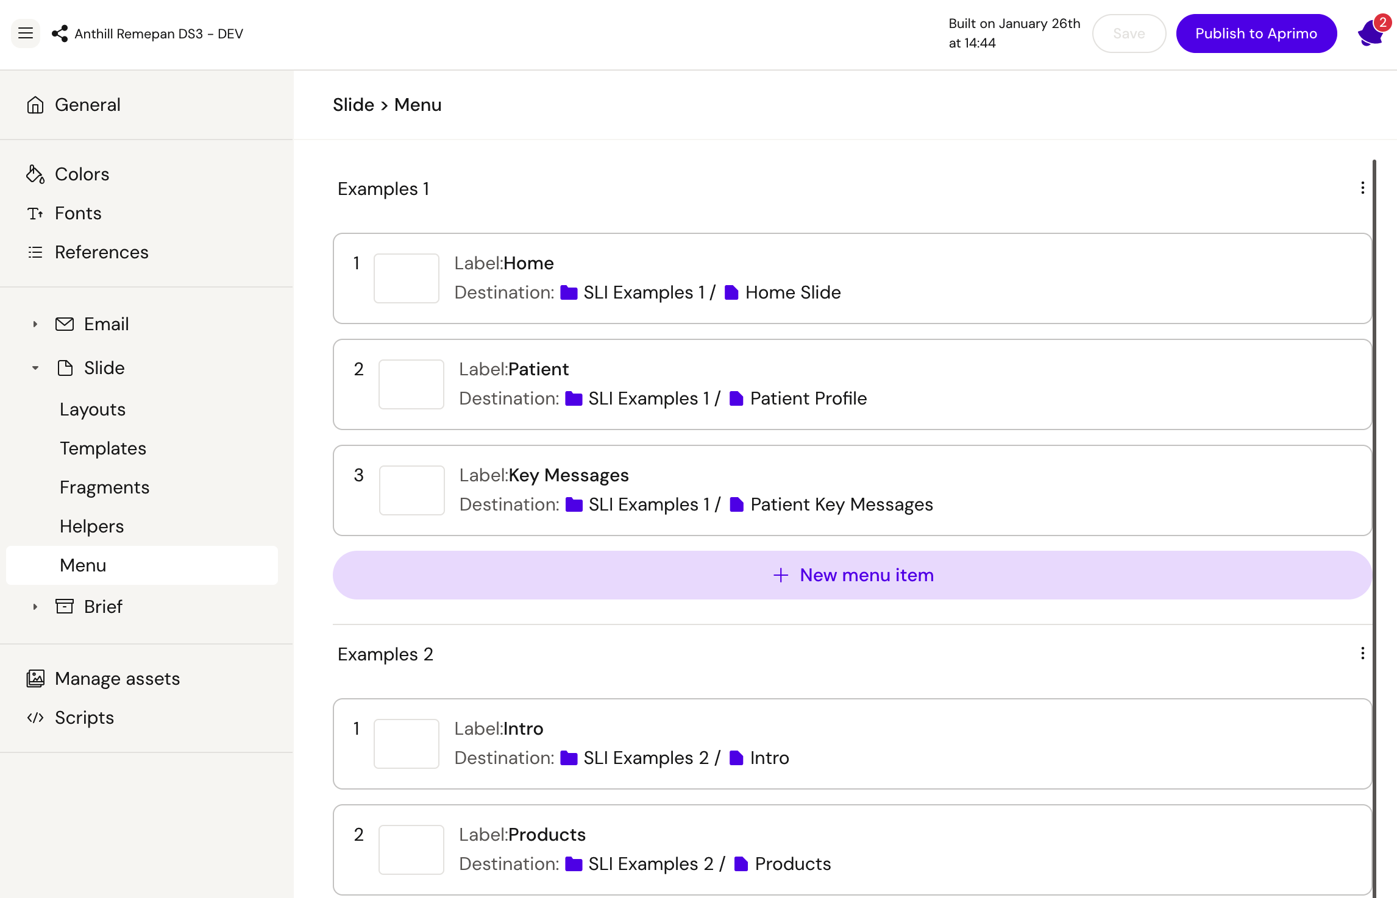Click the Manage assets image icon
Viewport: 1397px width, 898px height.
[x=35, y=679]
